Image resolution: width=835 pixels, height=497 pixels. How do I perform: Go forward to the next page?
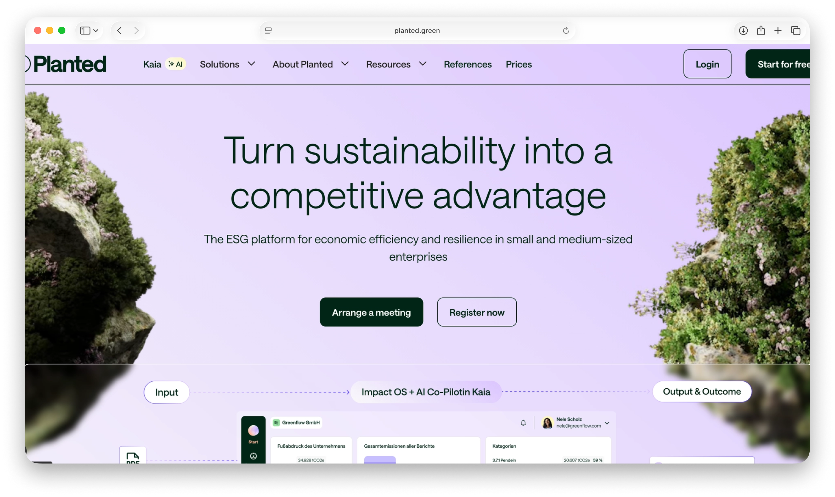coord(136,31)
